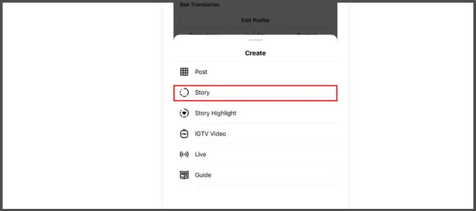The height and width of the screenshot is (211, 476).
Task: Choose the Story text label
Action: click(202, 92)
